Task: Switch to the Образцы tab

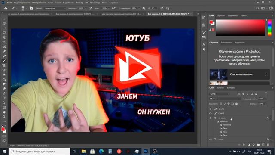Action: (x=220, y=15)
